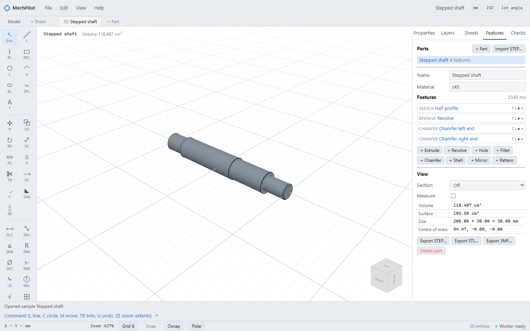Pick the Ordinate dimension tool (DOR)

(x=27, y=265)
